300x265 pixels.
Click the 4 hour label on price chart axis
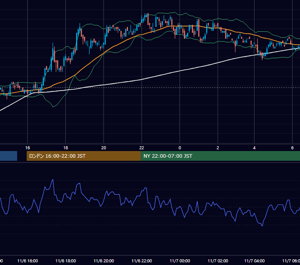click(254, 148)
